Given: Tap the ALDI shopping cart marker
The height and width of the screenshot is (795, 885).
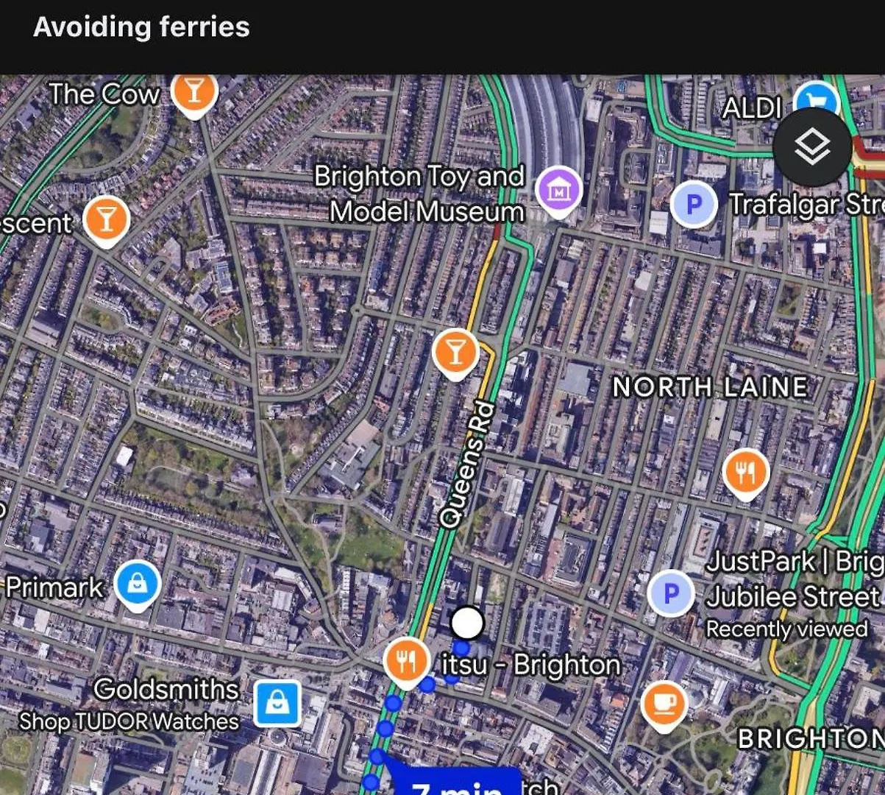Looking at the screenshot, I should [x=817, y=99].
